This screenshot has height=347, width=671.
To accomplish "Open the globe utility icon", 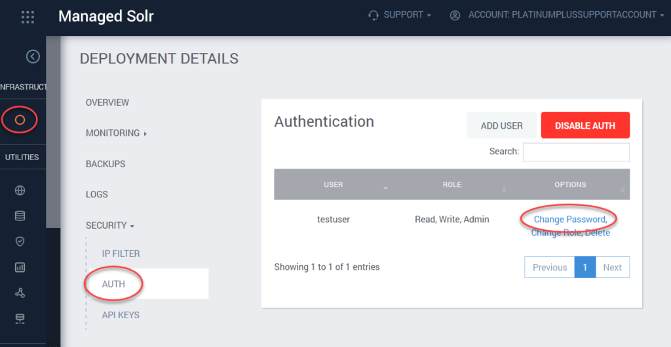I will [x=20, y=190].
